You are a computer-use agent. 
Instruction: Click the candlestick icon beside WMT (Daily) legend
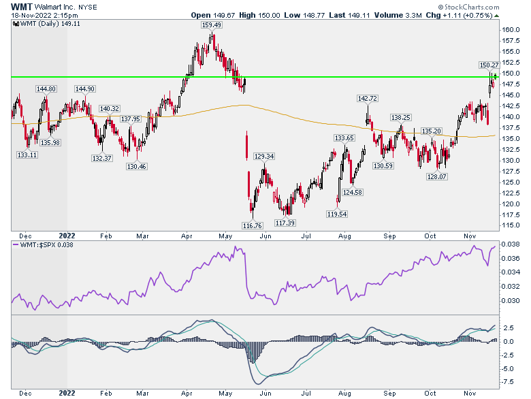pyautogui.click(x=16, y=24)
